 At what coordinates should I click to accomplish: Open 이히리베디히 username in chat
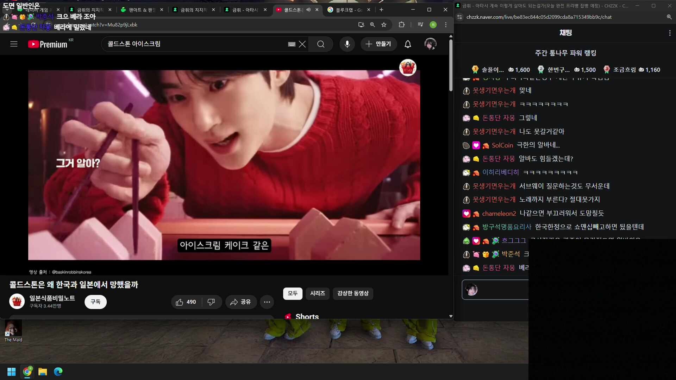[500, 172]
